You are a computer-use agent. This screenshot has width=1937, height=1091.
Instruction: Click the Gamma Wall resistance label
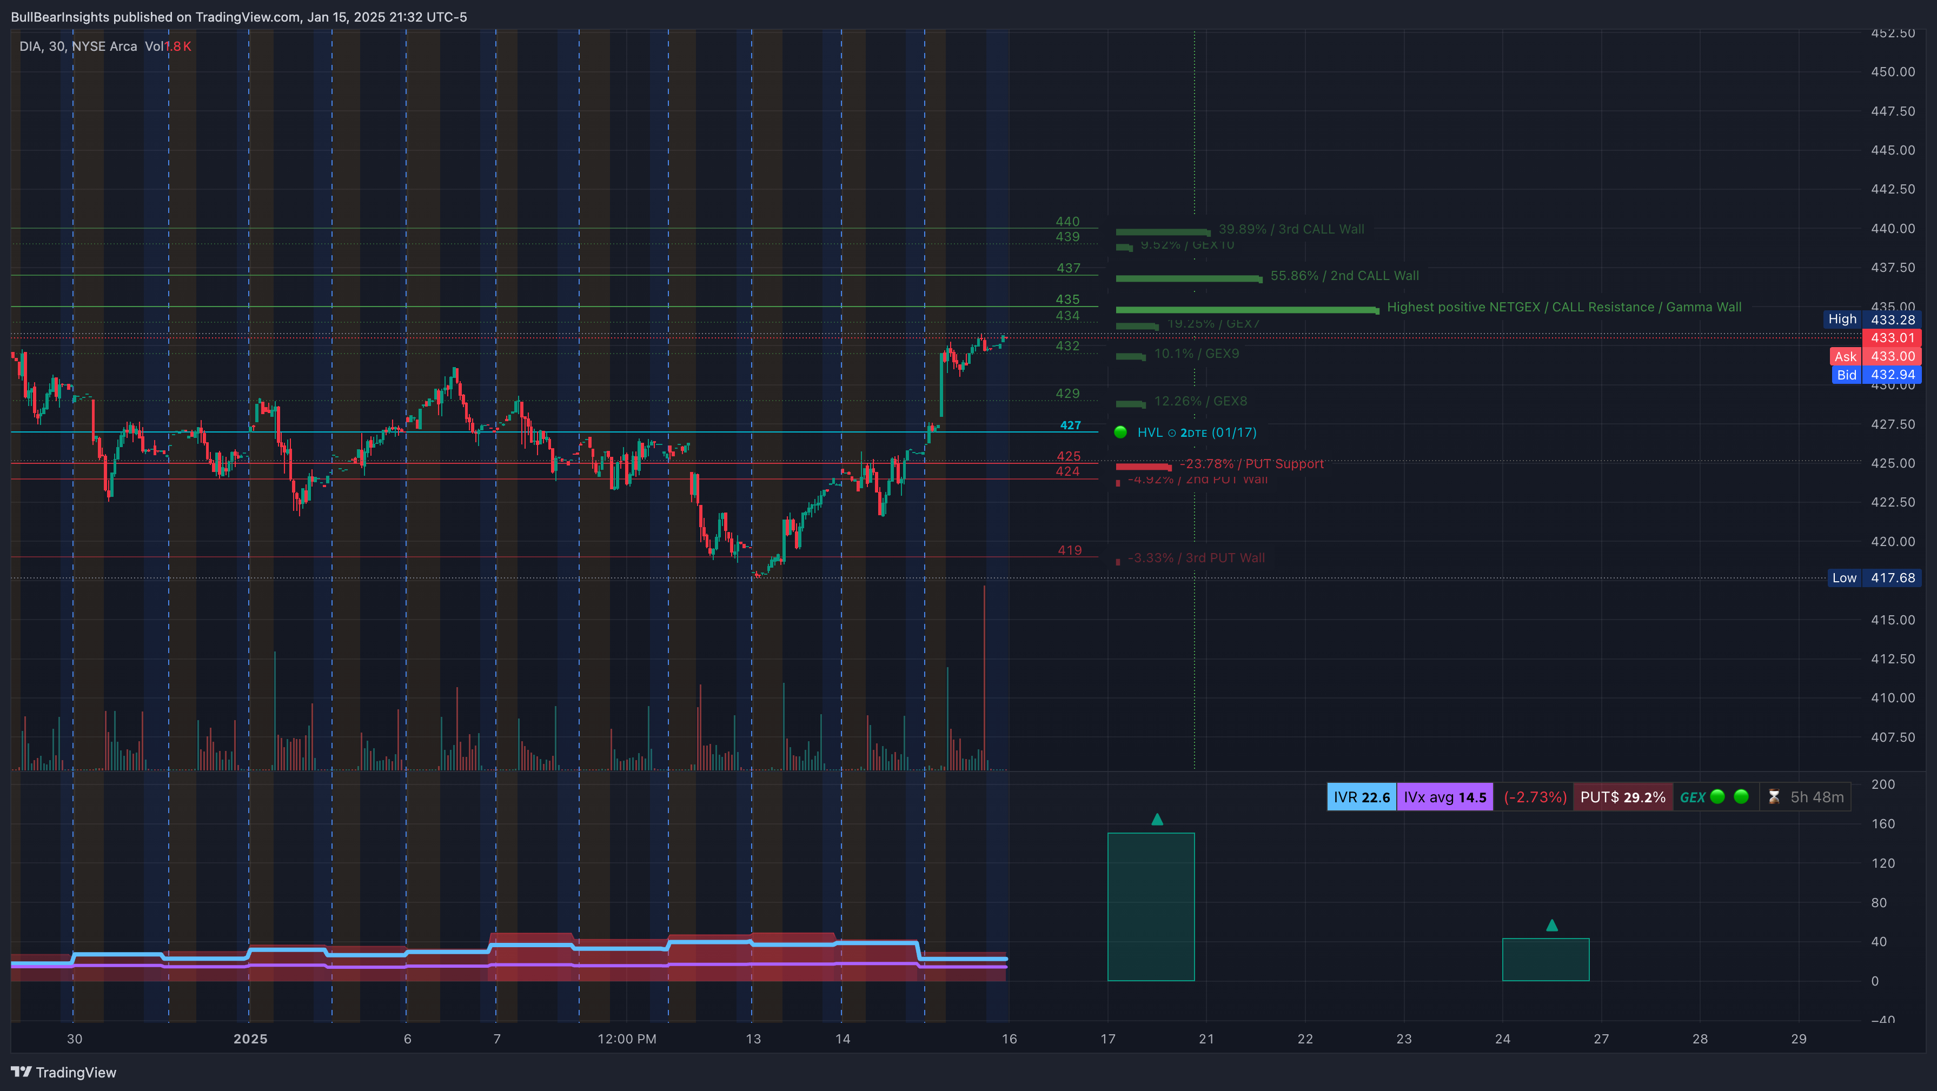click(1564, 307)
